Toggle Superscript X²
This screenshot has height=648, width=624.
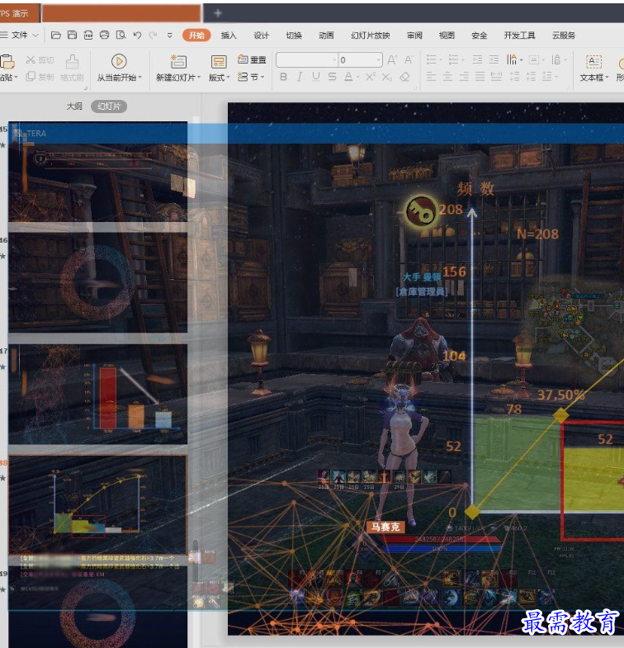371,77
